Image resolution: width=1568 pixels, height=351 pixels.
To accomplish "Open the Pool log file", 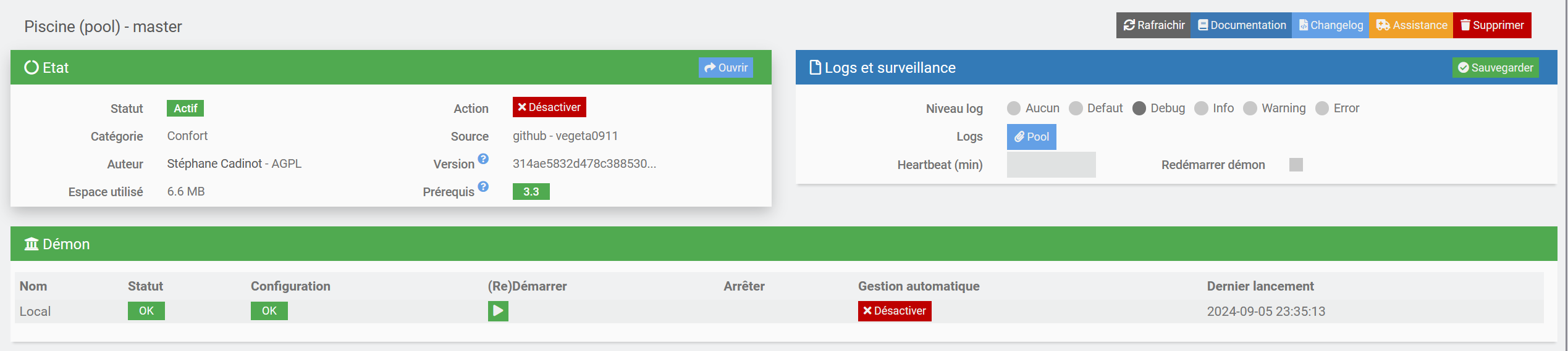I will pos(1031,137).
